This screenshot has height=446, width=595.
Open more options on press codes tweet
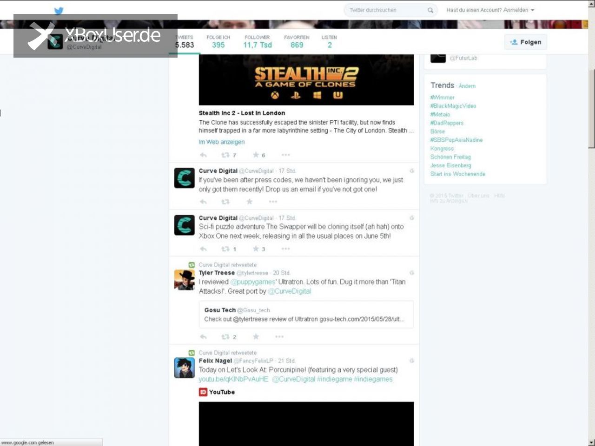pos(273,202)
